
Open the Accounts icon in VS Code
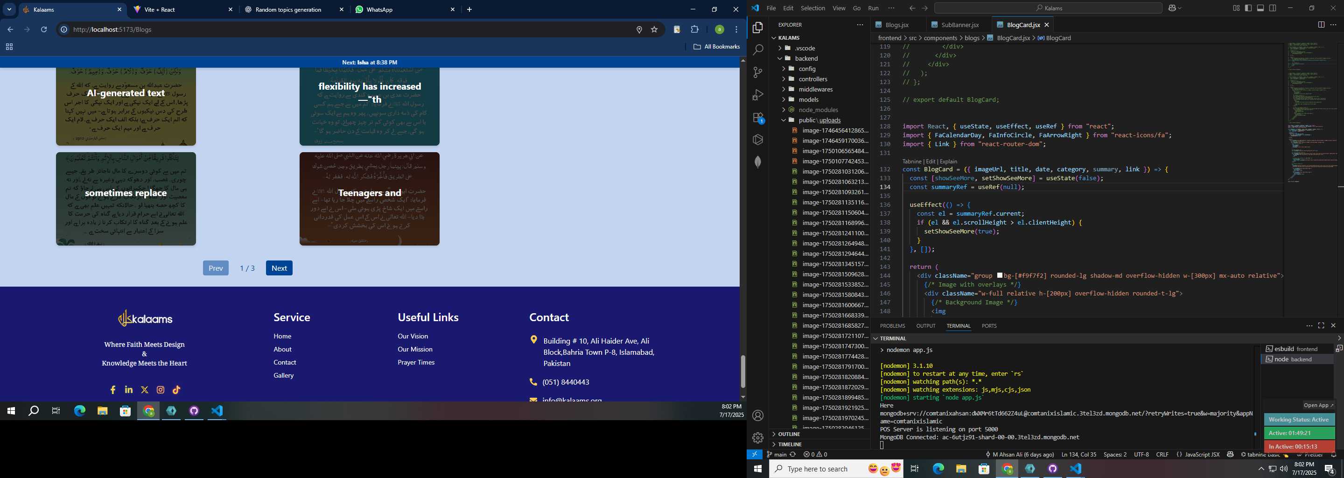click(x=757, y=415)
